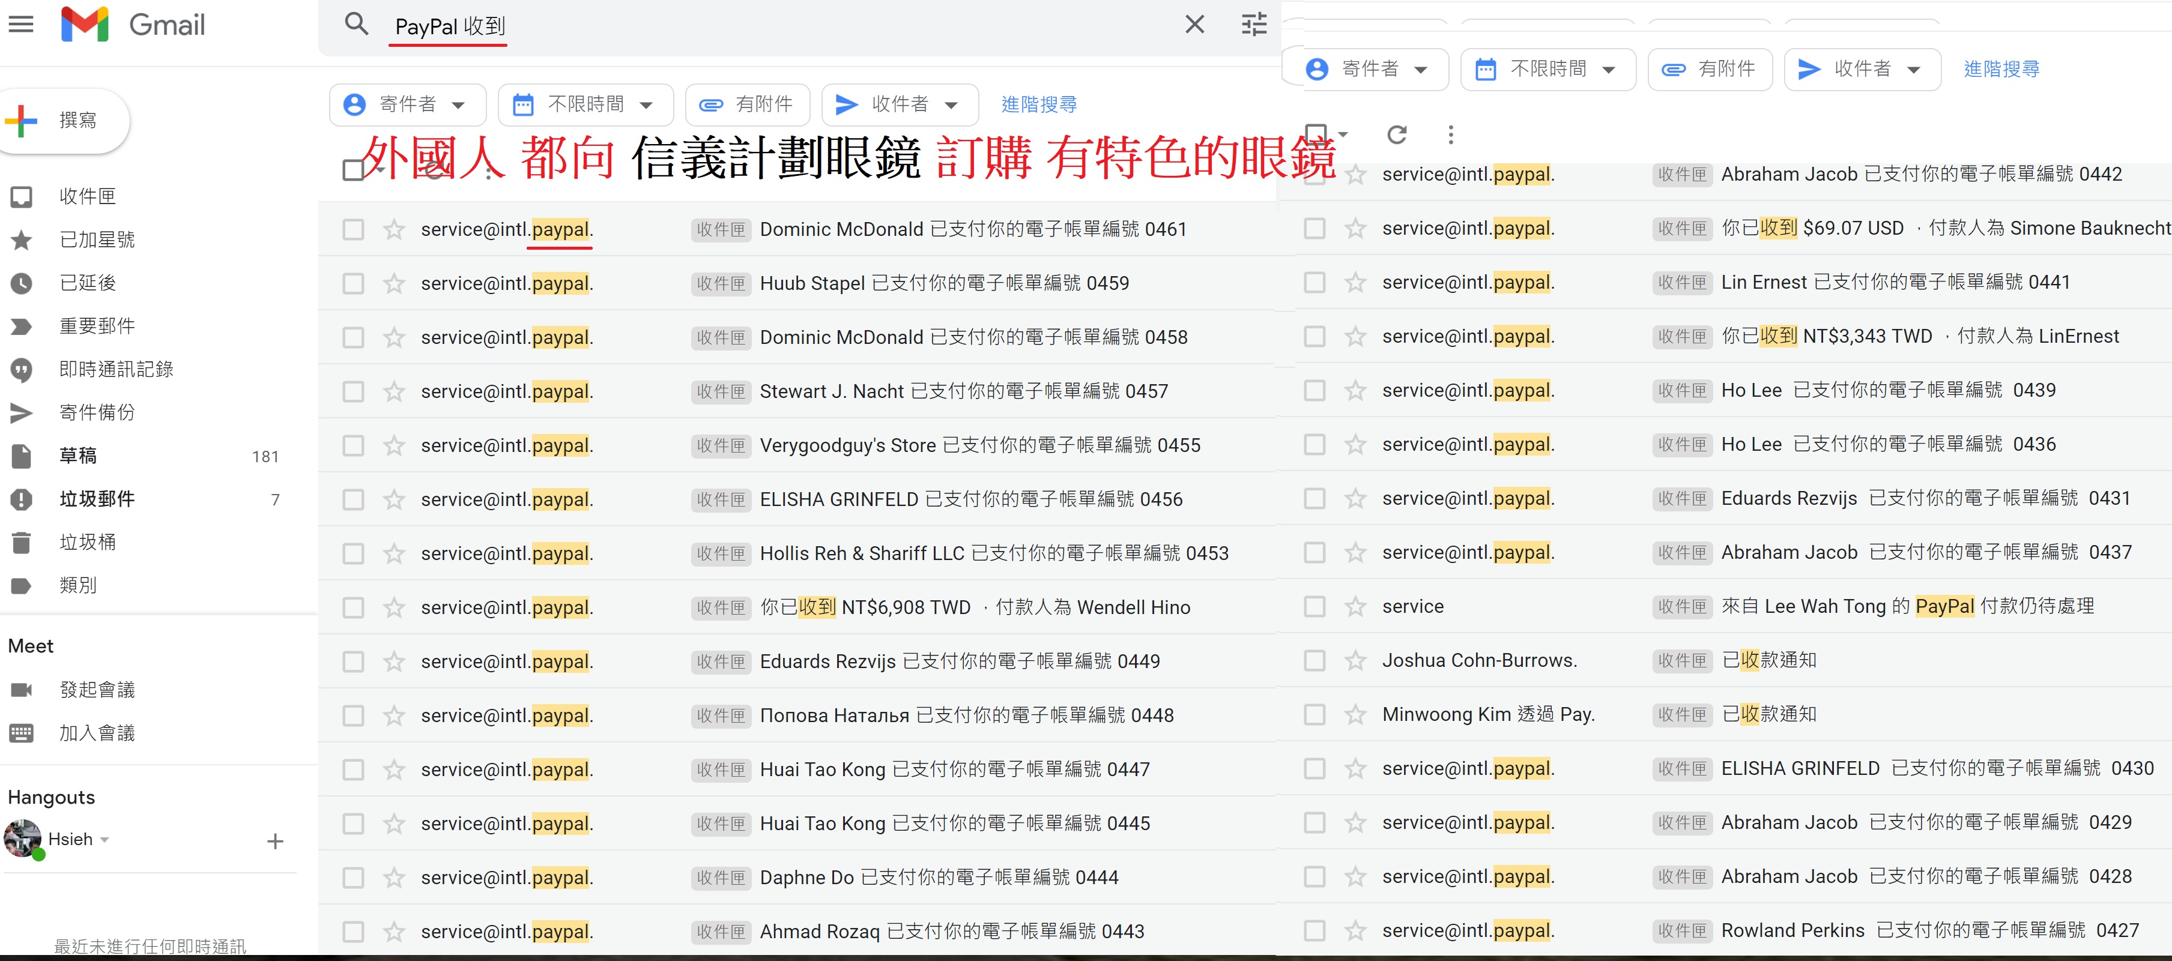
Task: Star the Ahmad Rozaq 0443 email
Action: pos(394,932)
